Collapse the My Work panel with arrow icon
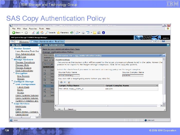Viewport: 180px width, 135px height. point(39,45)
